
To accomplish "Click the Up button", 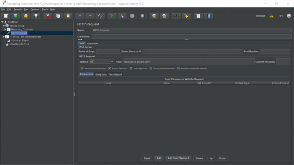I will [x=211, y=158].
